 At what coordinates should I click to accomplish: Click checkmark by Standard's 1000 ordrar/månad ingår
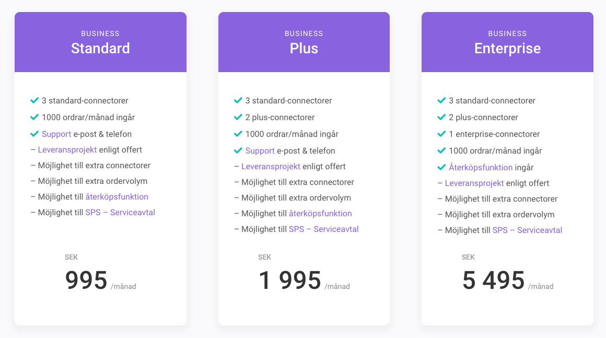click(x=34, y=117)
